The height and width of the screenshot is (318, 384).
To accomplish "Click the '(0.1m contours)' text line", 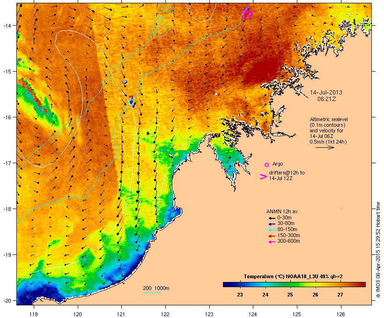I will [x=327, y=125].
